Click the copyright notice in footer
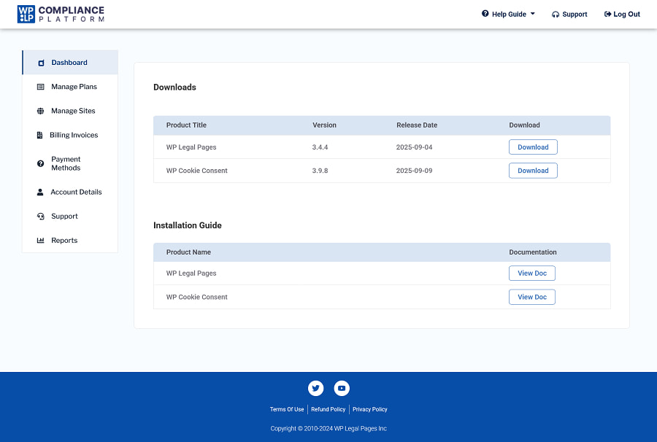Image resolution: width=657 pixels, height=442 pixels. coord(328,429)
